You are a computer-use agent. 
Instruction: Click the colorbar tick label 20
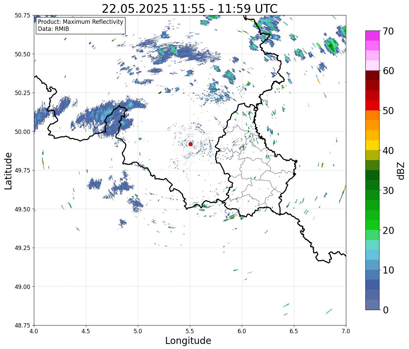tap(388, 231)
